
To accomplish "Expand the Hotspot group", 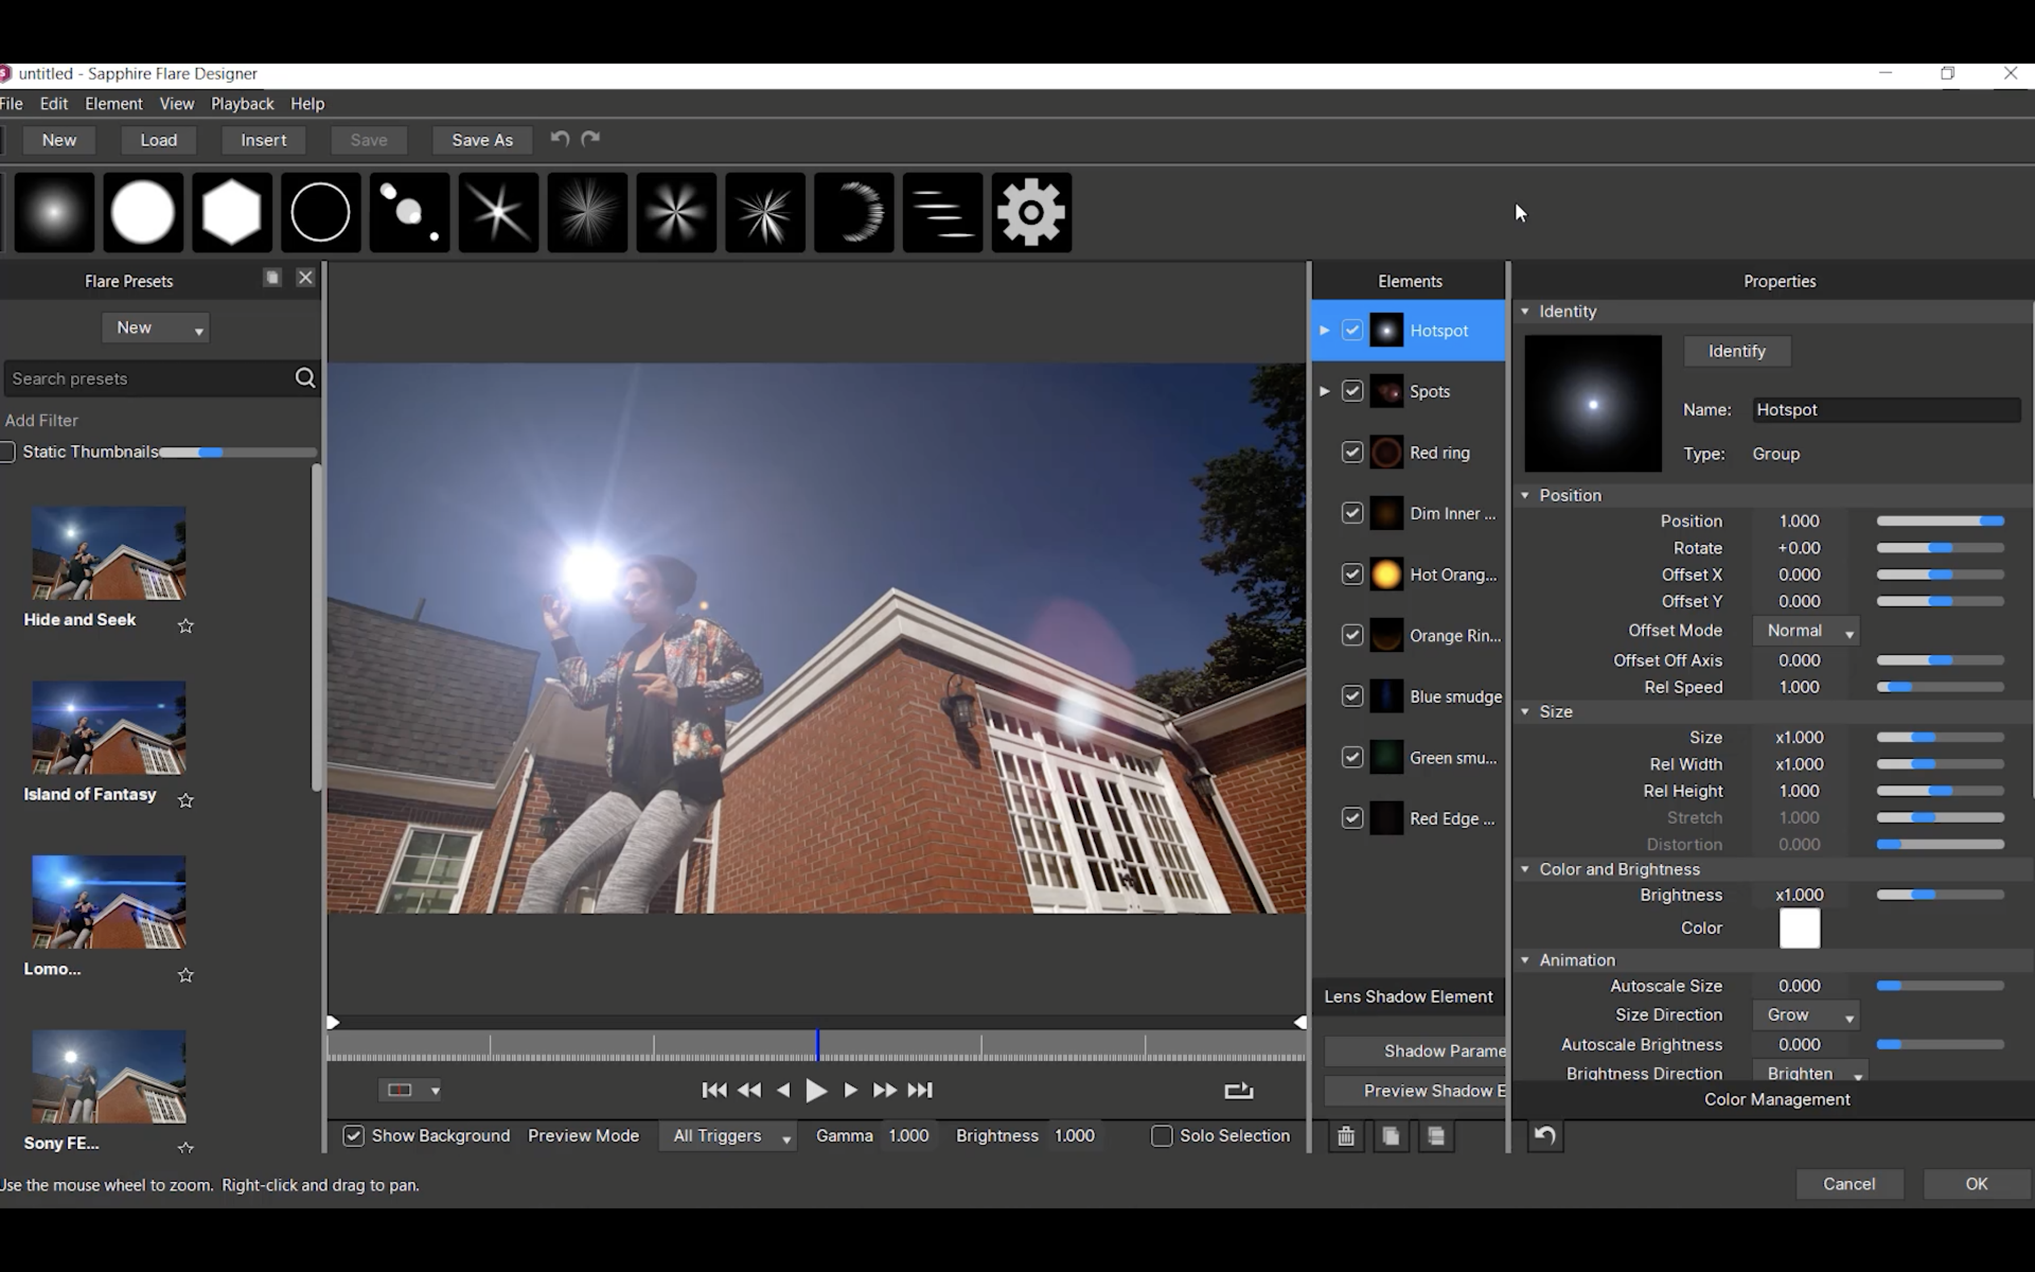I will coord(1325,330).
